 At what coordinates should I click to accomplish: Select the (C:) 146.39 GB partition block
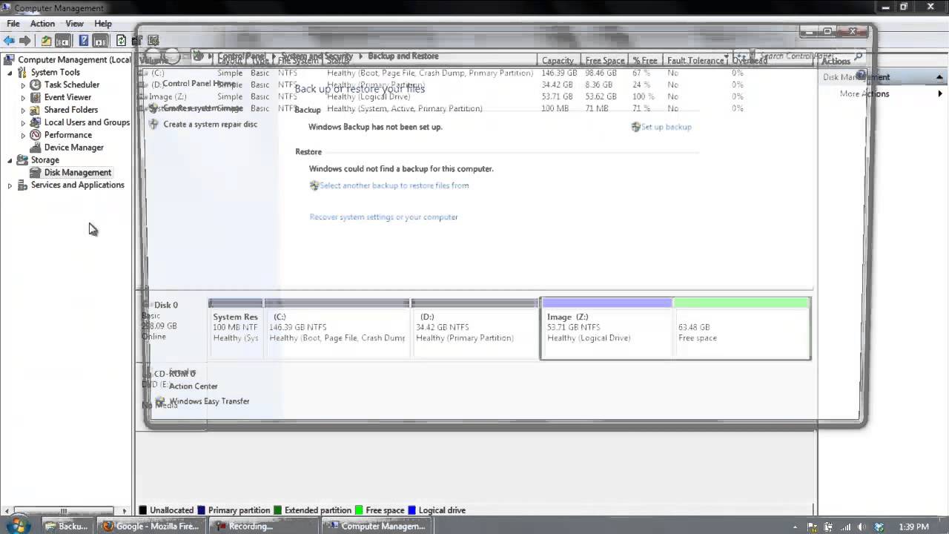(337, 328)
